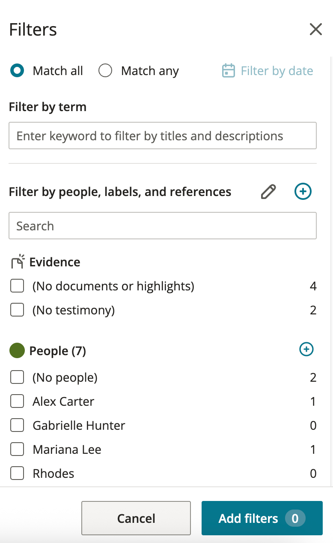
Task: Check the (No testimony) checkbox
Action: (x=17, y=310)
